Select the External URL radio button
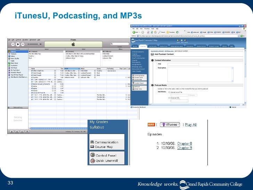253x190 pixels. point(169,98)
